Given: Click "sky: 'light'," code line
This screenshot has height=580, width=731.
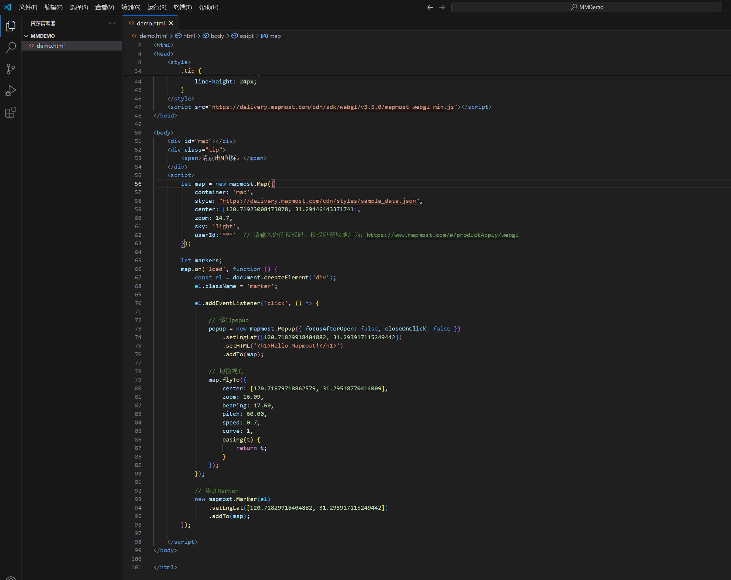Looking at the screenshot, I should tap(217, 226).
